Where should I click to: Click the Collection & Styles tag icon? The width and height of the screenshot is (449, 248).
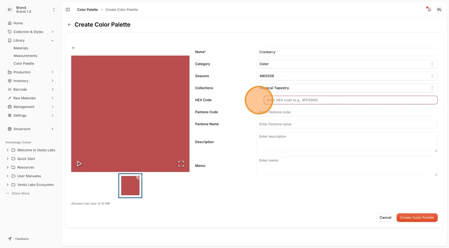tap(10, 32)
